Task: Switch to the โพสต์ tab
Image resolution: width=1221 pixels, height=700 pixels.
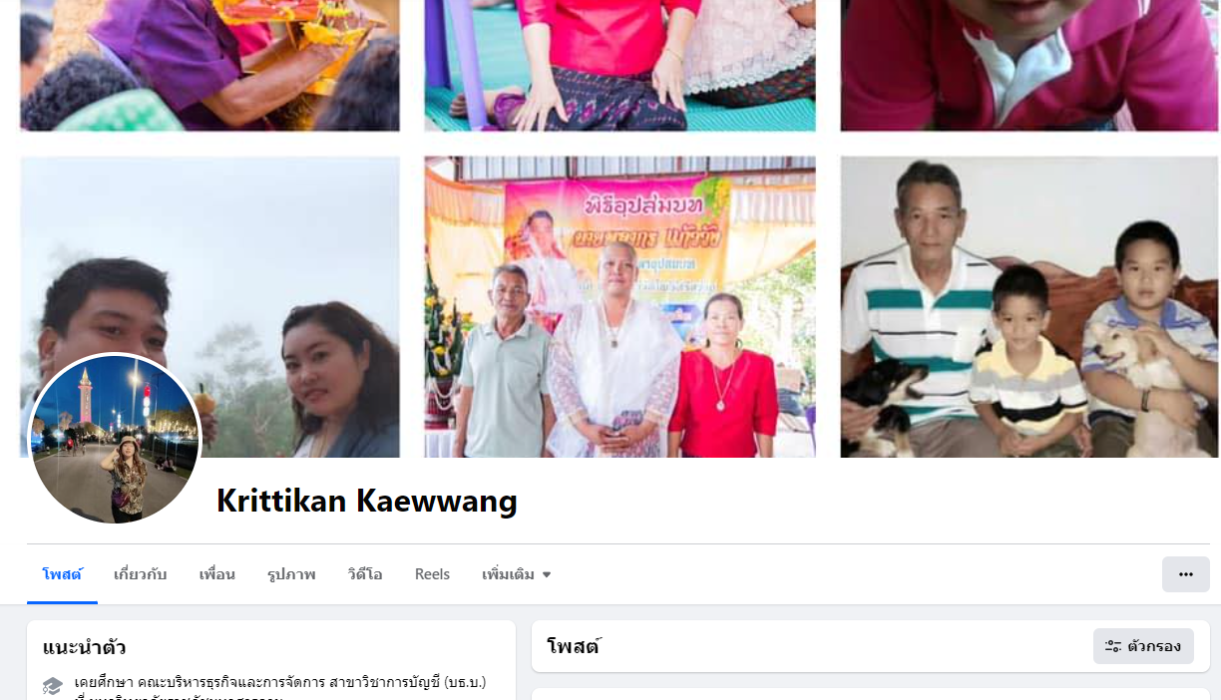Action: [x=62, y=574]
